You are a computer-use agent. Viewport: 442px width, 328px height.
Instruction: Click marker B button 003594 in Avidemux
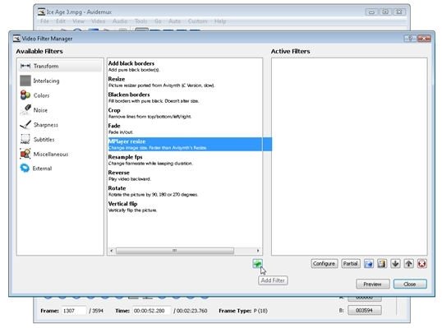click(364, 310)
